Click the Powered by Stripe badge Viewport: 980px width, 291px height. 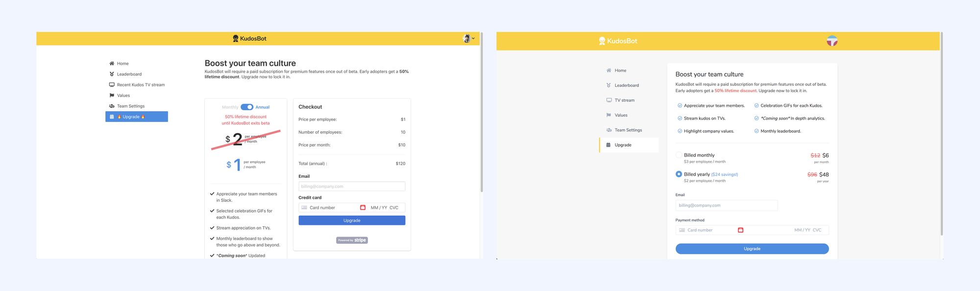[352, 240]
